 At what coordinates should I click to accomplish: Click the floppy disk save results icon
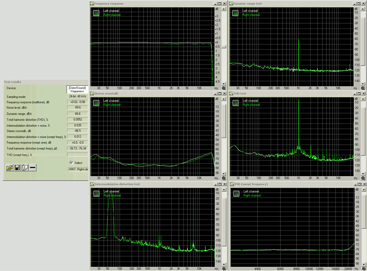[17, 168]
